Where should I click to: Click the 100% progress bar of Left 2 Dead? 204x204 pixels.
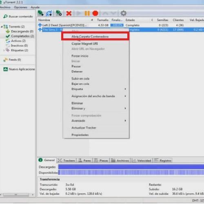(117, 25)
